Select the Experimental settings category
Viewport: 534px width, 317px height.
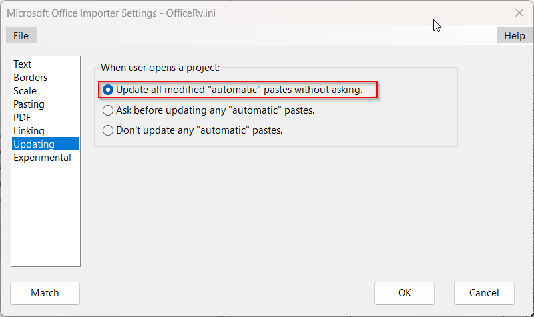[42, 158]
